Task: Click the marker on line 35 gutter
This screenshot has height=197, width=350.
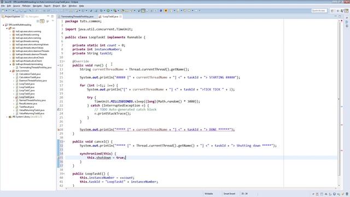Action: point(59,158)
